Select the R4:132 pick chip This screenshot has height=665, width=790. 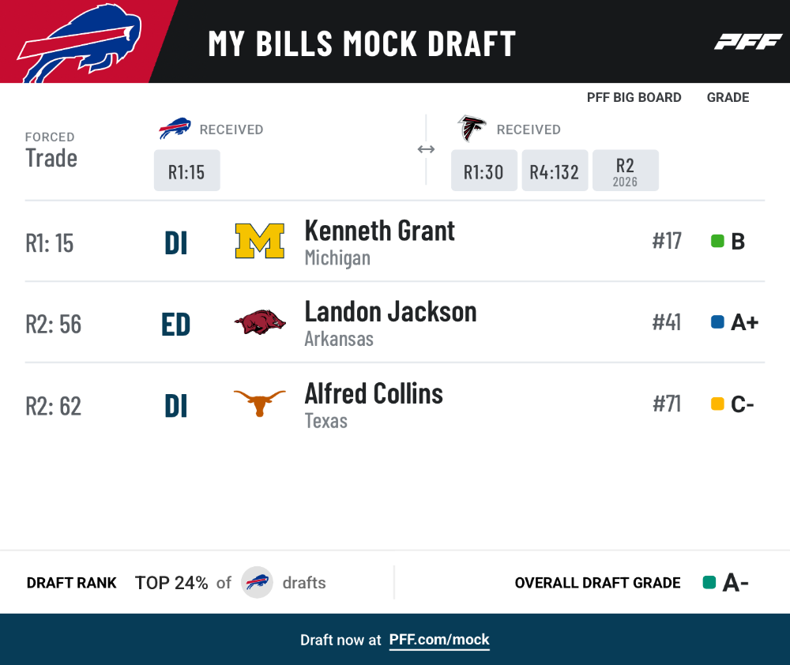pyautogui.click(x=555, y=171)
